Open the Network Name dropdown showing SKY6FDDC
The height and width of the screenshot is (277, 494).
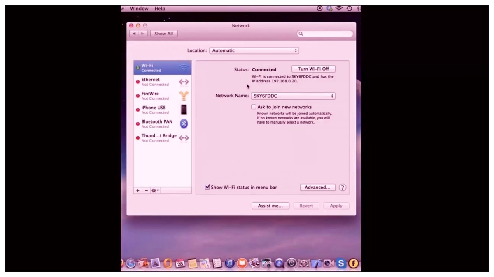tap(293, 96)
